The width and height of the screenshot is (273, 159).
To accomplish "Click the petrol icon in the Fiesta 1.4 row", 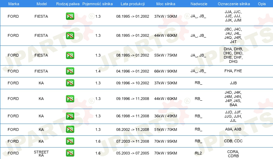I will point(70,71).
